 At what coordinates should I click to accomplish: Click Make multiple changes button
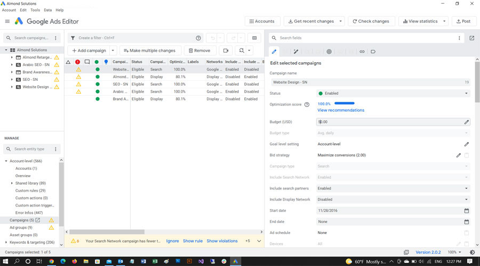150,51
